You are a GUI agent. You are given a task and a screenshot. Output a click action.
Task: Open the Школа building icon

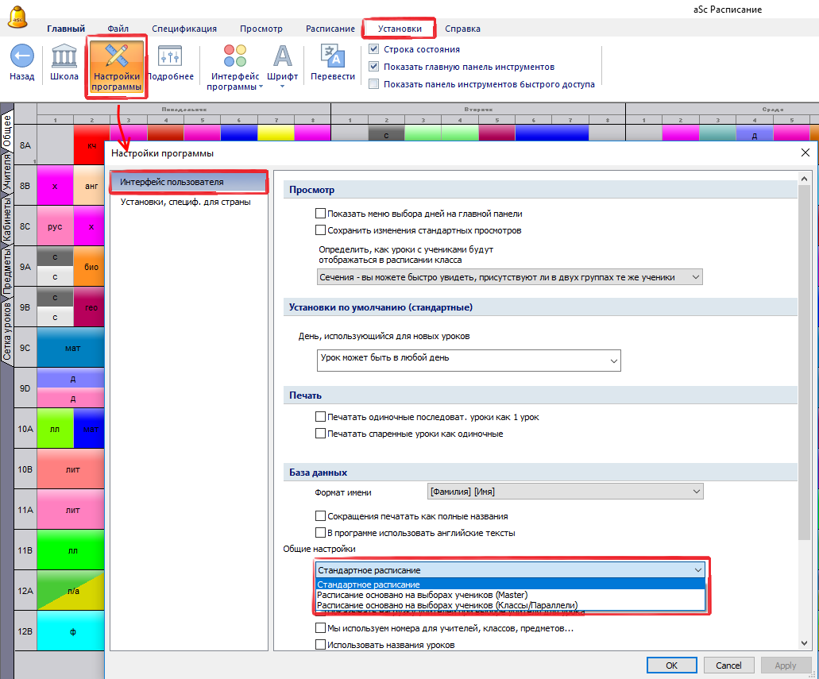click(64, 56)
